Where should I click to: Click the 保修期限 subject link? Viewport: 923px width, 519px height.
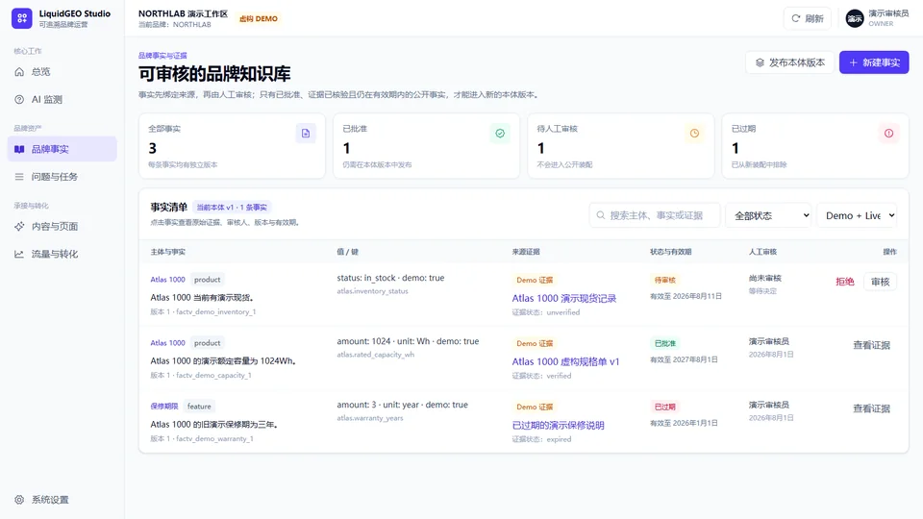164,407
